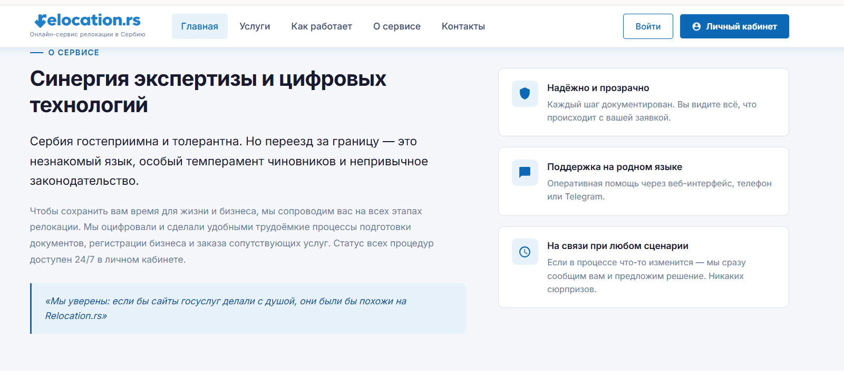The image size is (844, 378).
Task: Click the Надёжно и прозрачно title
Action: (x=598, y=88)
